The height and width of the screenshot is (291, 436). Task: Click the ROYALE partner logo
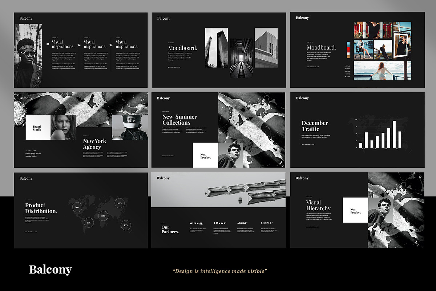[x=267, y=223]
